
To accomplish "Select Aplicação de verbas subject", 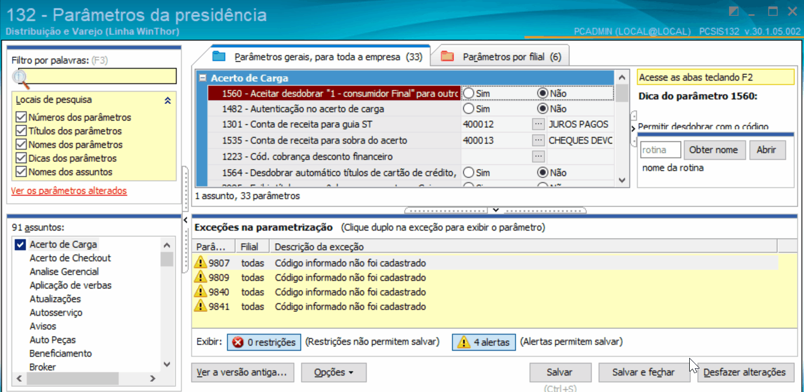I will pos(70,285).
